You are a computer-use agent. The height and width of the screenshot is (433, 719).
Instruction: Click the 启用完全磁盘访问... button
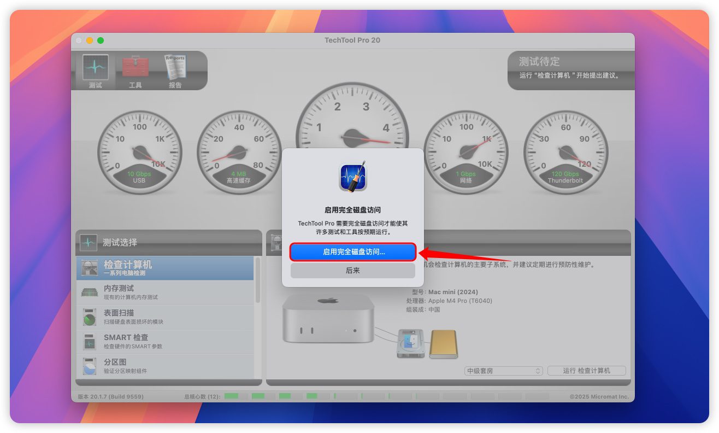(353, 252)
